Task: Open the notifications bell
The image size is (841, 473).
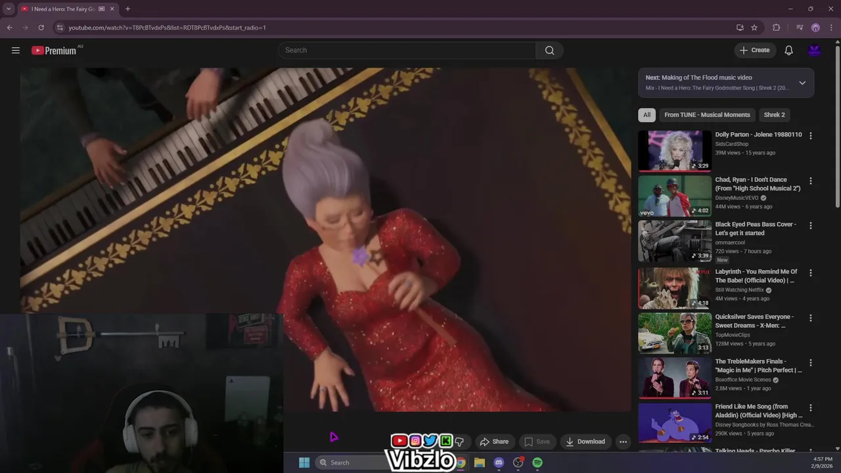Action: 788,51
